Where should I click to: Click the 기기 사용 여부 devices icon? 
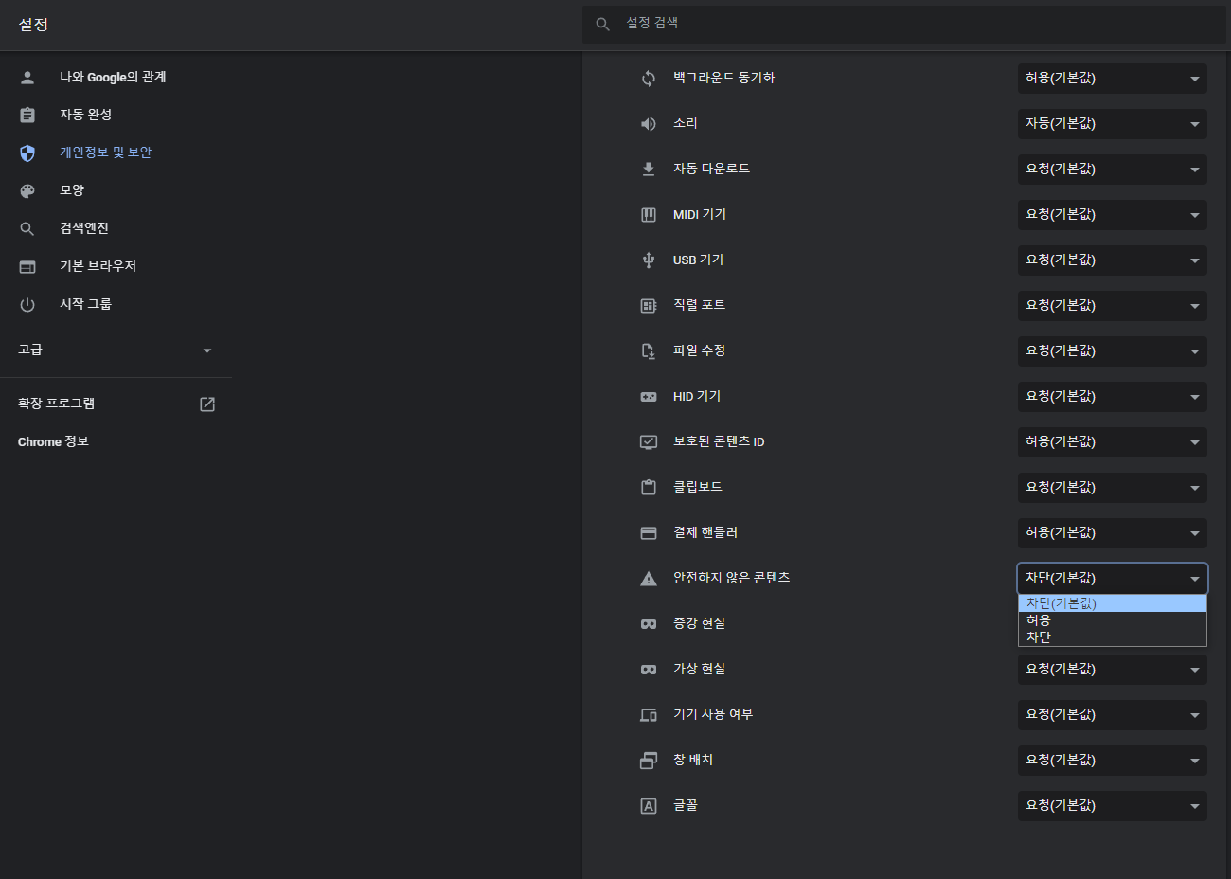pyautogui.click(x=649, y=715)
